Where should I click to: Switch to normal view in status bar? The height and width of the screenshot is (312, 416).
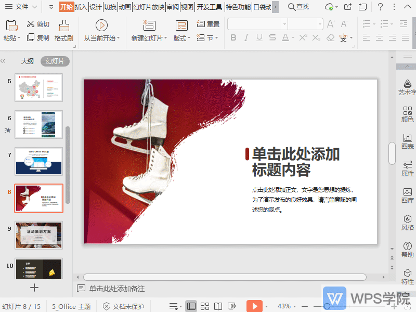191,306
